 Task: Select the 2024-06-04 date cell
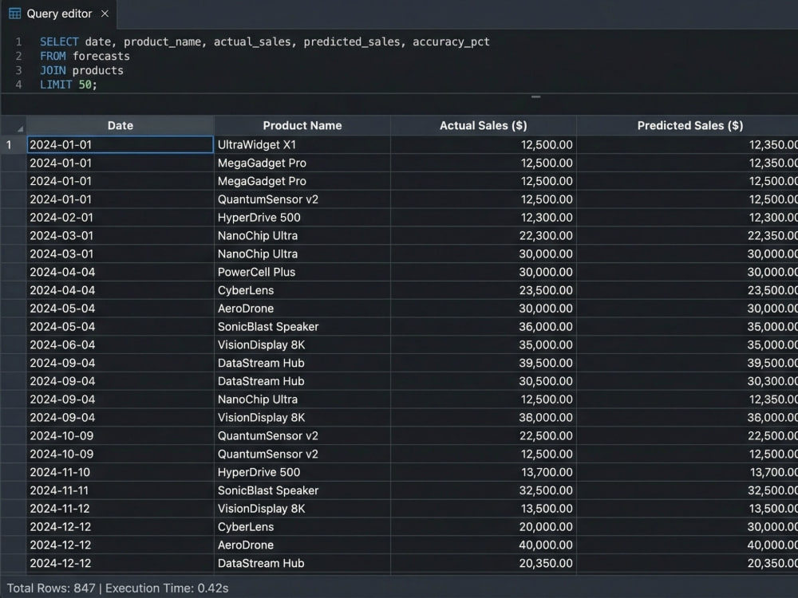point(120,344)
